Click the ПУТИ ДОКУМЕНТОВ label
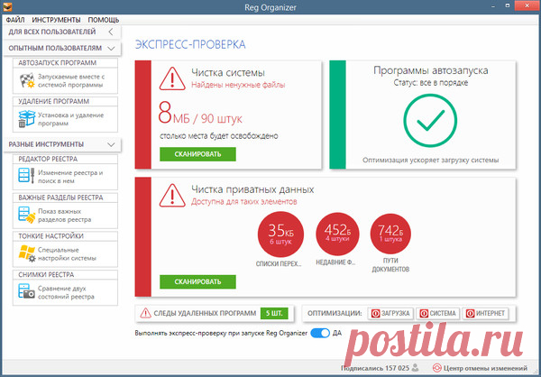This screenshot has height=377, width=541. tap(390, 265)
